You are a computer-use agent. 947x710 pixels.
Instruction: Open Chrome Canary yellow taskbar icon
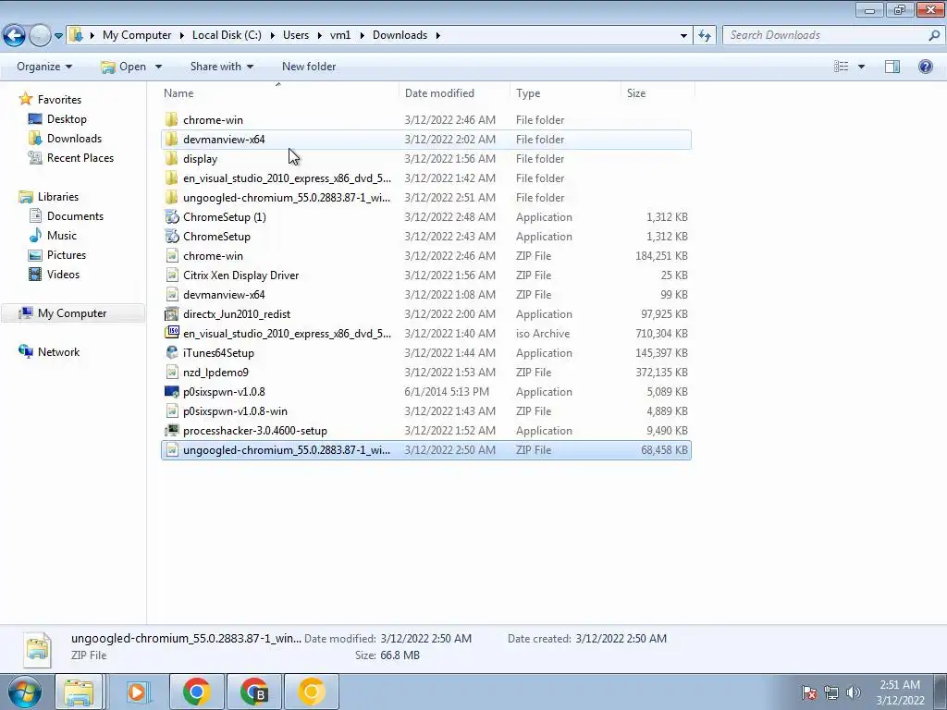pos(312,692)
